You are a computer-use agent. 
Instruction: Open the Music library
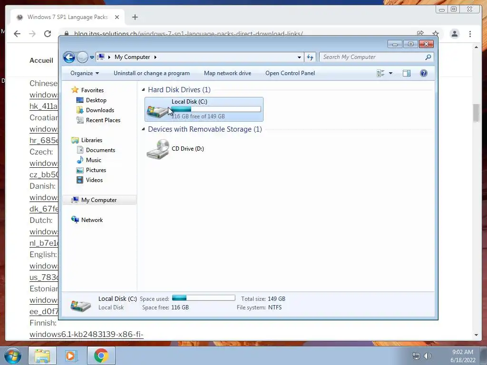point(94,160)
